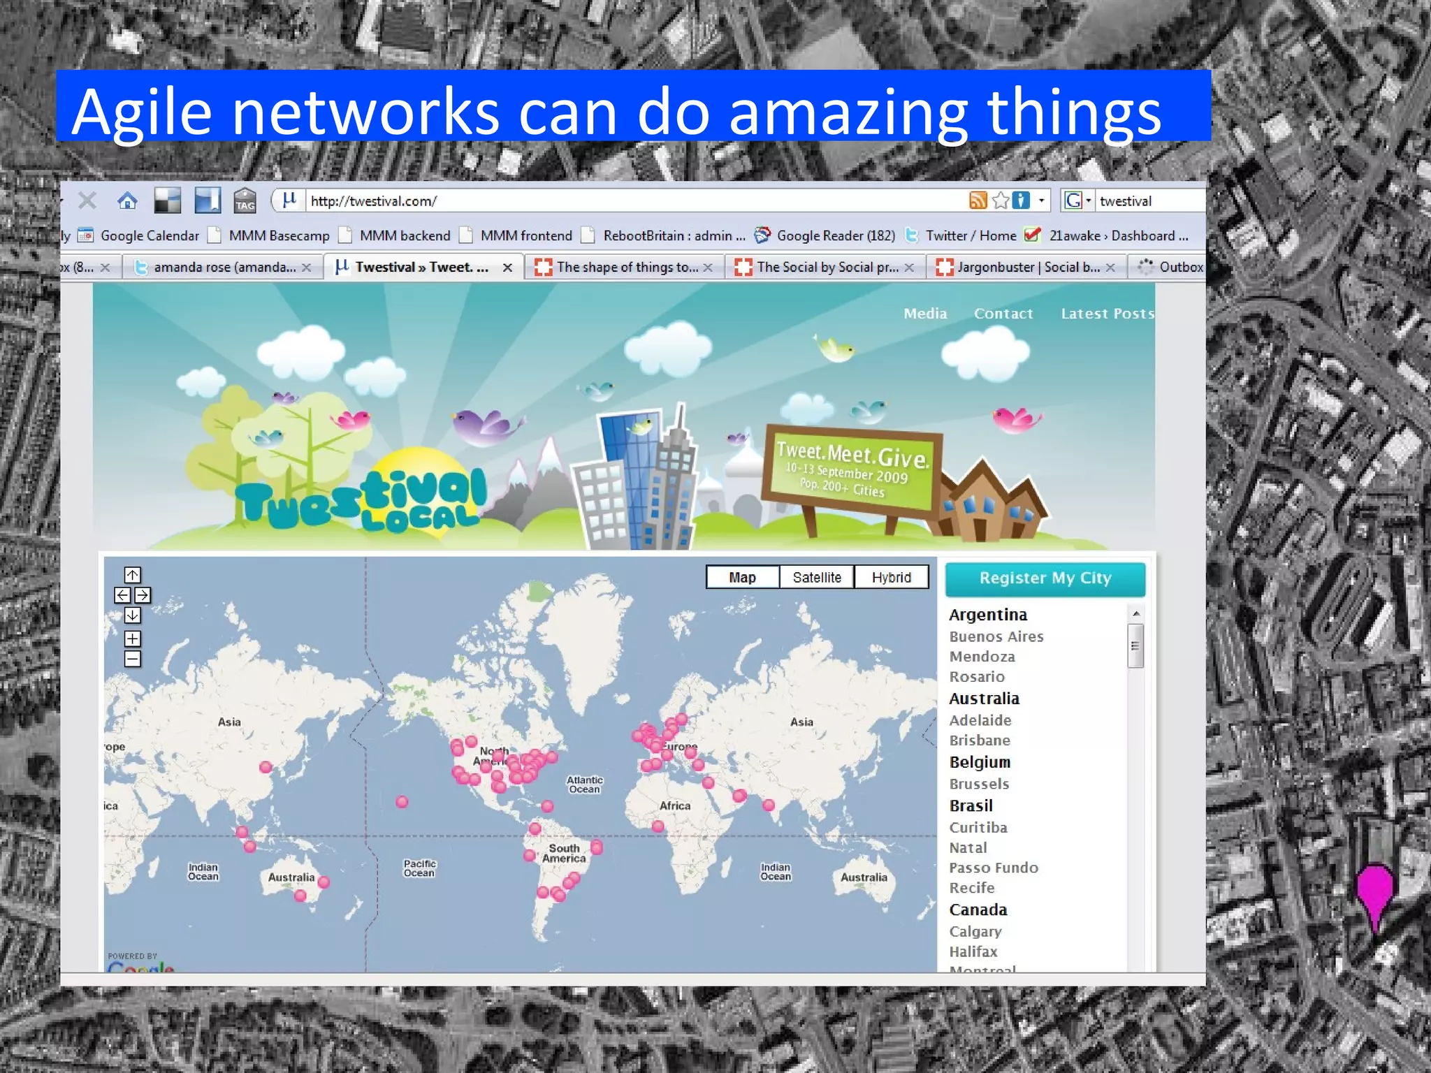This screenshot has height=1073, width=1431.
Task: Click the Twestival Local logo
Action: (x=360, y=502)
